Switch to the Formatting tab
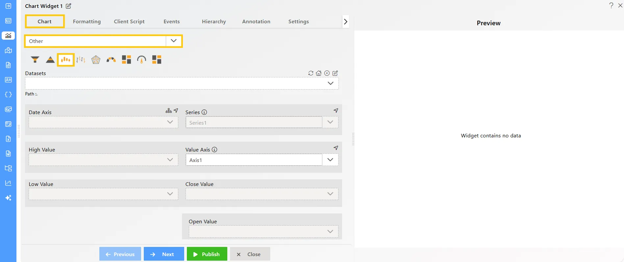Viewport: 624px width, 262px height. click(x=87, y=22)
